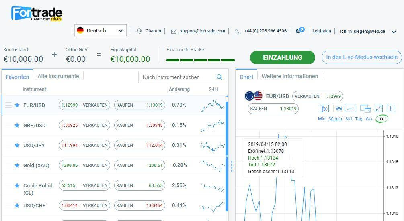This screenshot has height=221, width=404.
Task: Select the Tag timeframe
Action: 359,119
